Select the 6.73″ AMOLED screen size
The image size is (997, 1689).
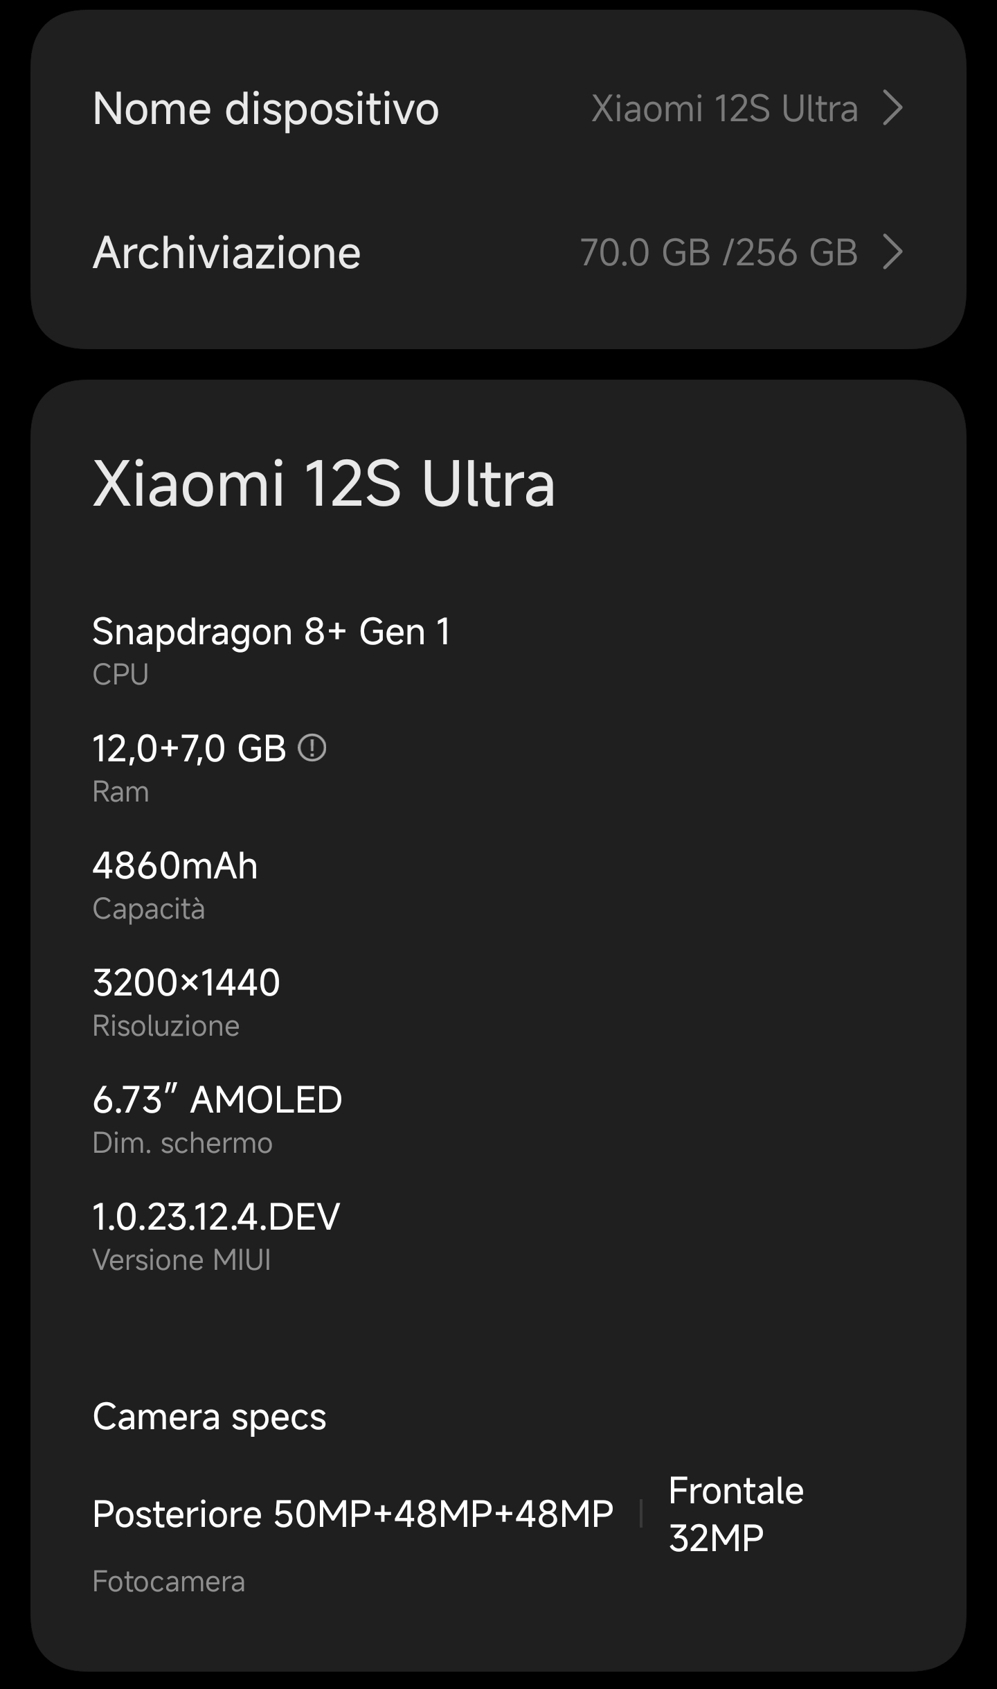(x=217, y=1100)
